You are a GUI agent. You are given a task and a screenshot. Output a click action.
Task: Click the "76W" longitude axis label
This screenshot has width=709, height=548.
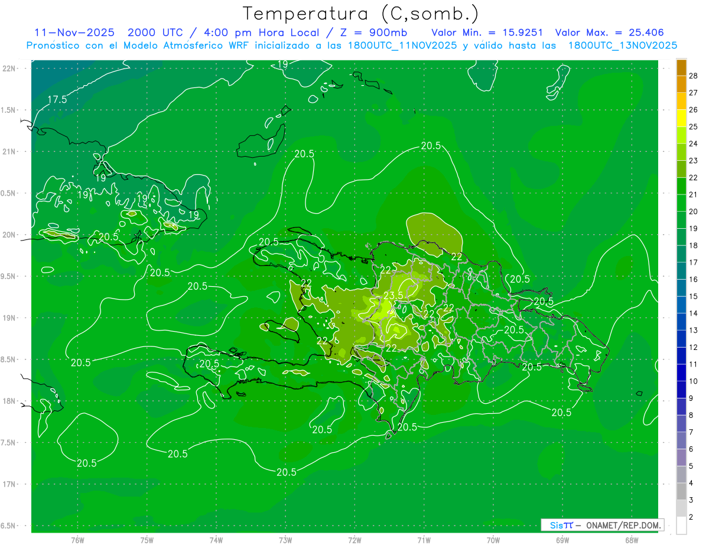pyautogui.click(x=77, y=540)
